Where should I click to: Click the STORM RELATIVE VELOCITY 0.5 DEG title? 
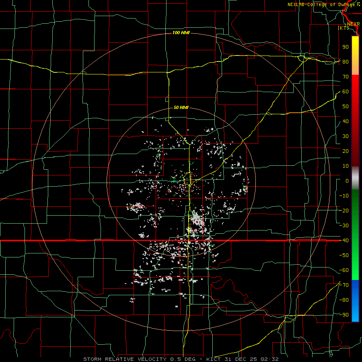(x=139, y=359)
